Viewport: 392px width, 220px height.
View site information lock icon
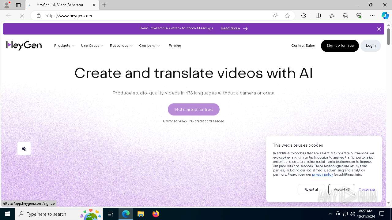[x=39, y=16]
